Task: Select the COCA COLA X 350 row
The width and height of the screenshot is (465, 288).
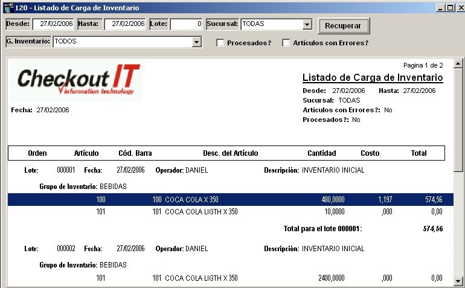Action: click(x=231, y=199)
